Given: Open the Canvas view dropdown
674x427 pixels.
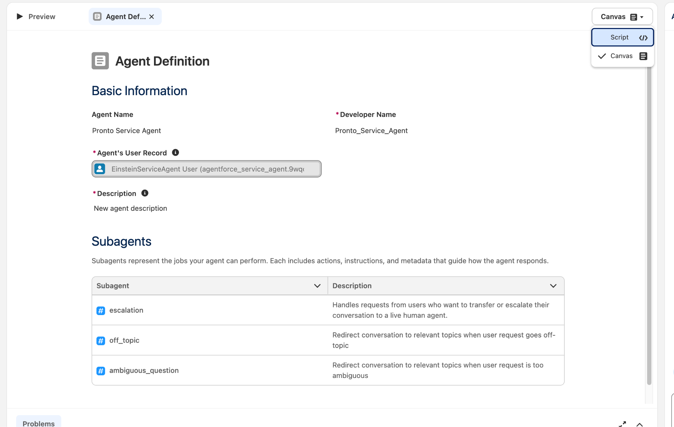Looking at the screenshot, I should (x=622, y=17).
